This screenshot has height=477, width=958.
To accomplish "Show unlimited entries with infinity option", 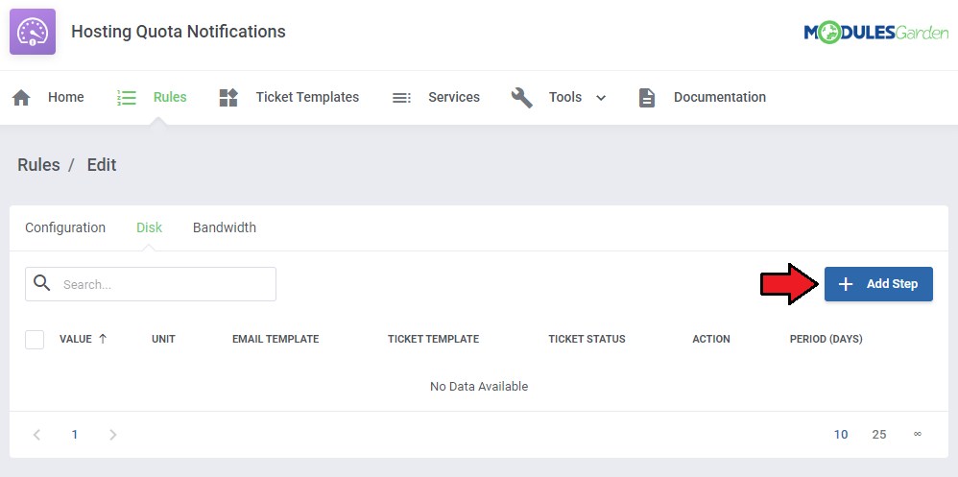I will click(x=917, y=434).
